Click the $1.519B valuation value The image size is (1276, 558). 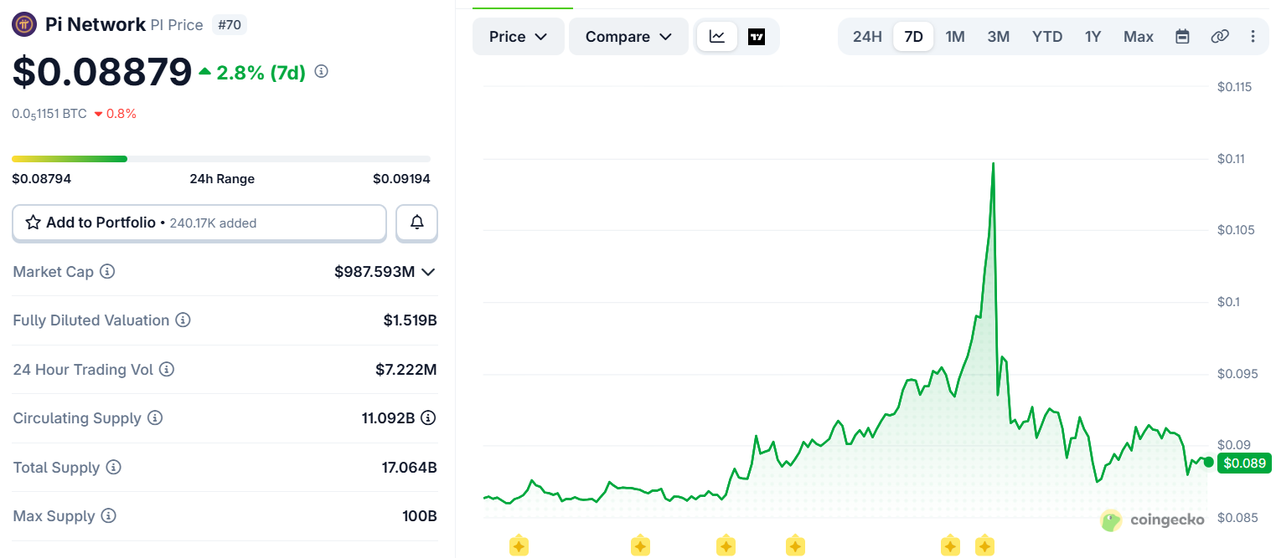pyautogui.click(x=410, y=320)
